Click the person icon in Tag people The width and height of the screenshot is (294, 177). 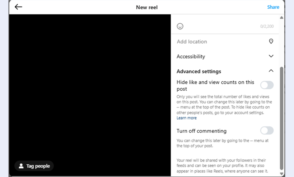click(x=21, y=166)
